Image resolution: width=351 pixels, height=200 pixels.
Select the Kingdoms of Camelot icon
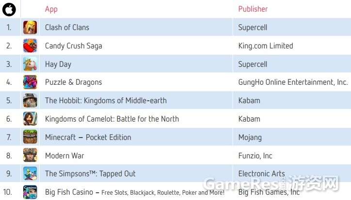(30, 119)
